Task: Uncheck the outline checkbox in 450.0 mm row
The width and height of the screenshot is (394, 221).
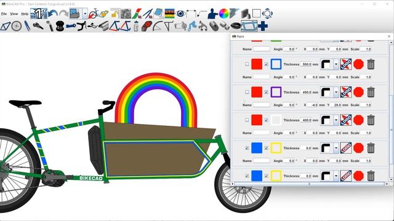Action: coord(266,92)
